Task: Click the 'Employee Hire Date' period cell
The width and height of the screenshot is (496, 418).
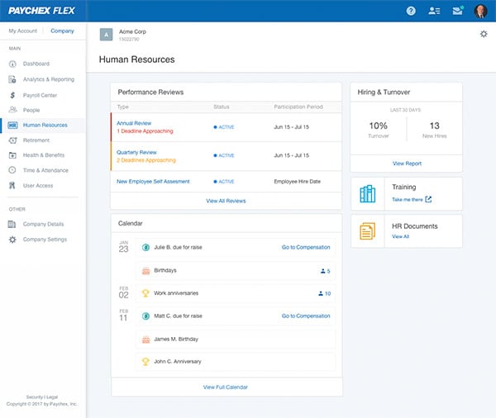Action: (297, 181)
